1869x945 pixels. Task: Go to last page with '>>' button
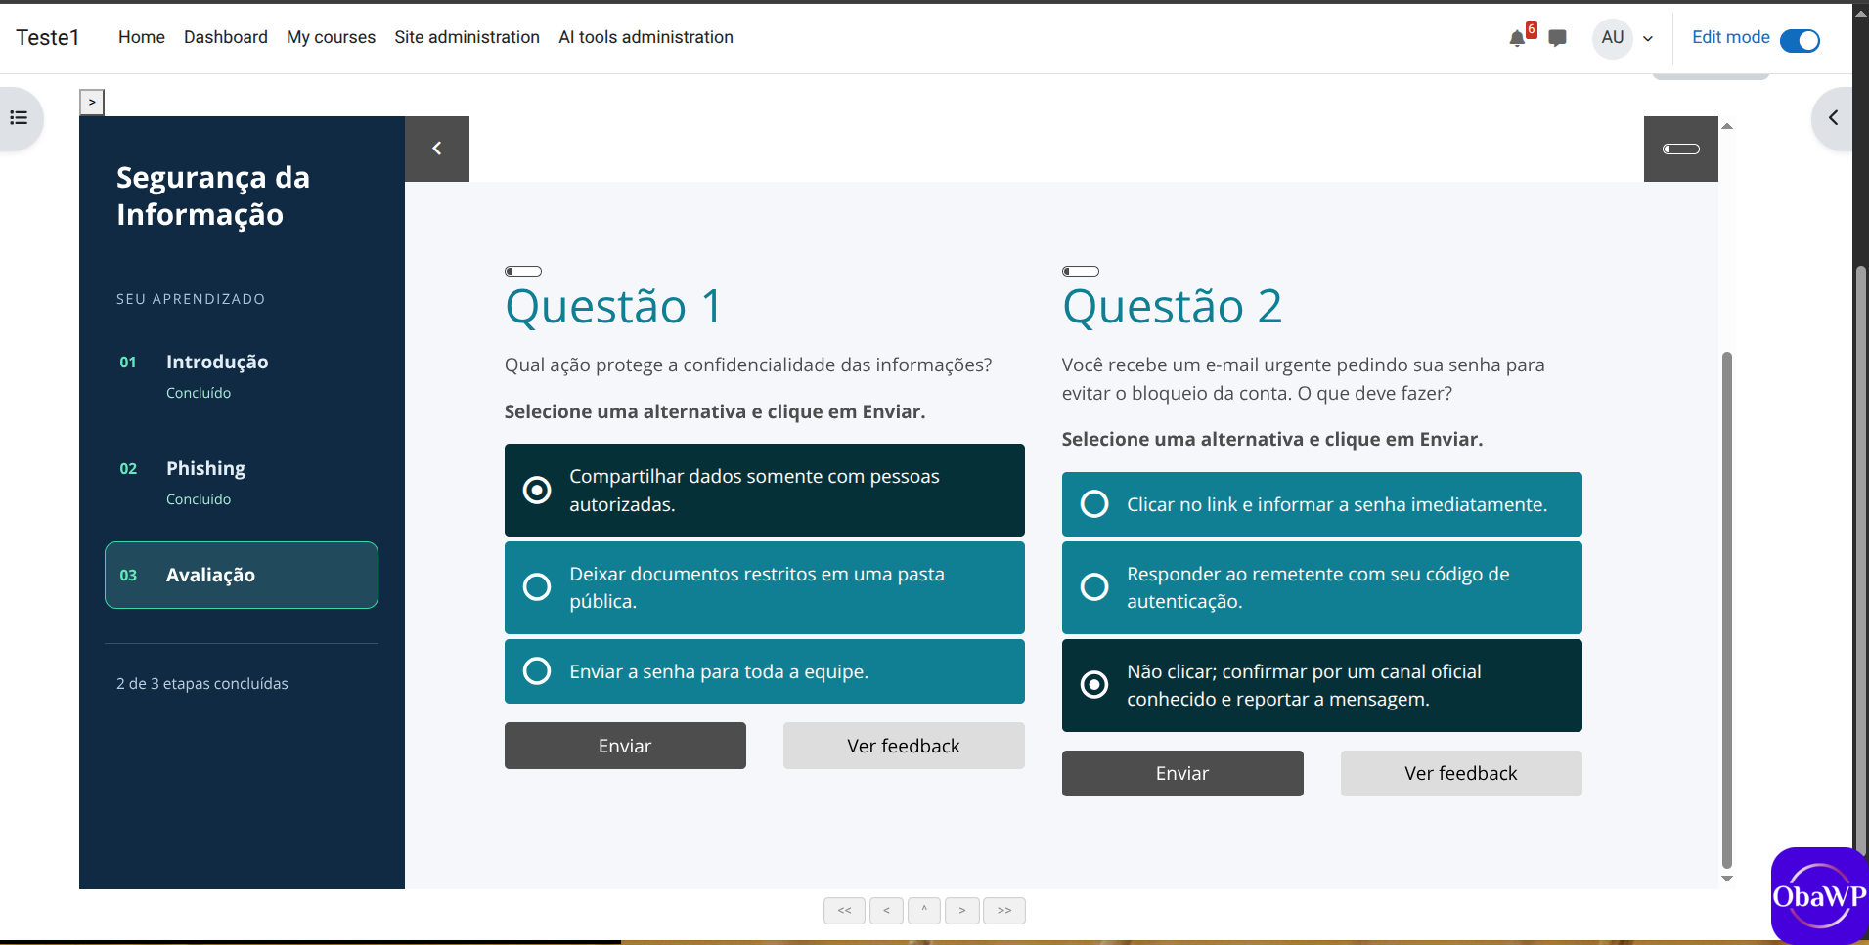click(x=1004, y=911)
